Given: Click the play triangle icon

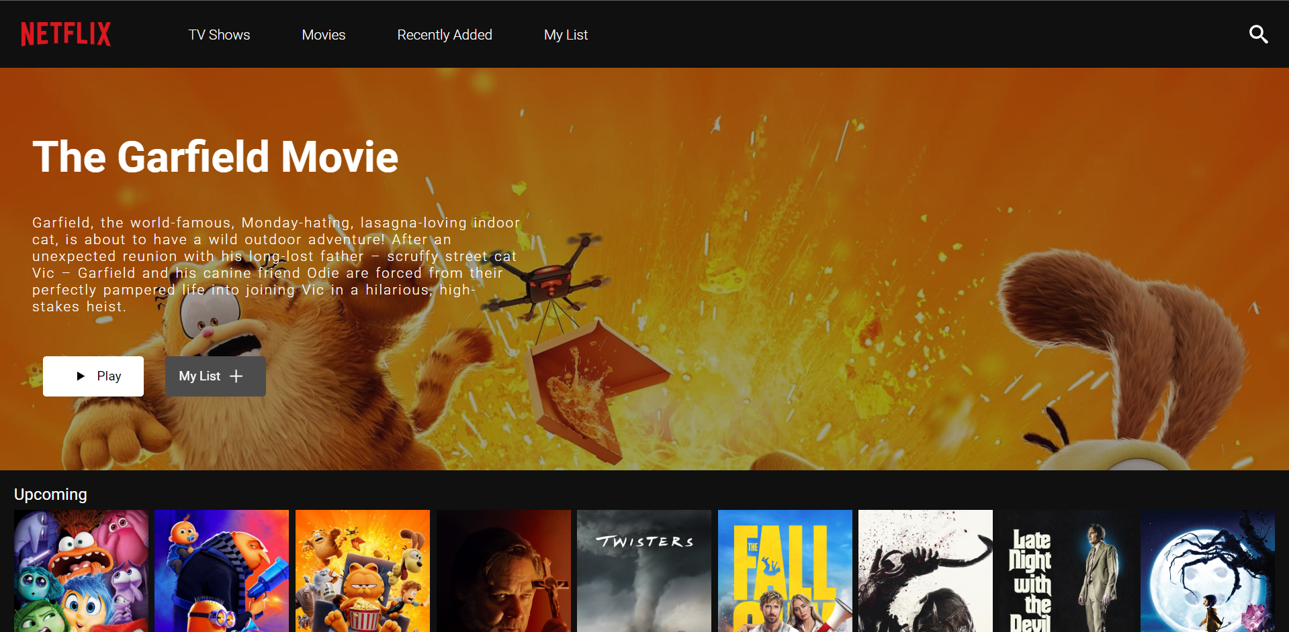Looking at the screenshot, I should point(81,376).
